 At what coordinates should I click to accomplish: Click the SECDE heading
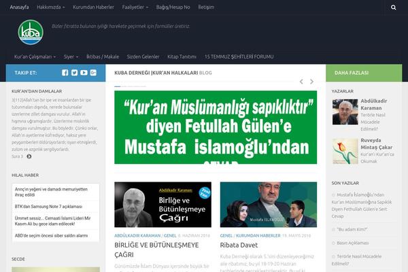pyautogui.click(x=18, y=259)
